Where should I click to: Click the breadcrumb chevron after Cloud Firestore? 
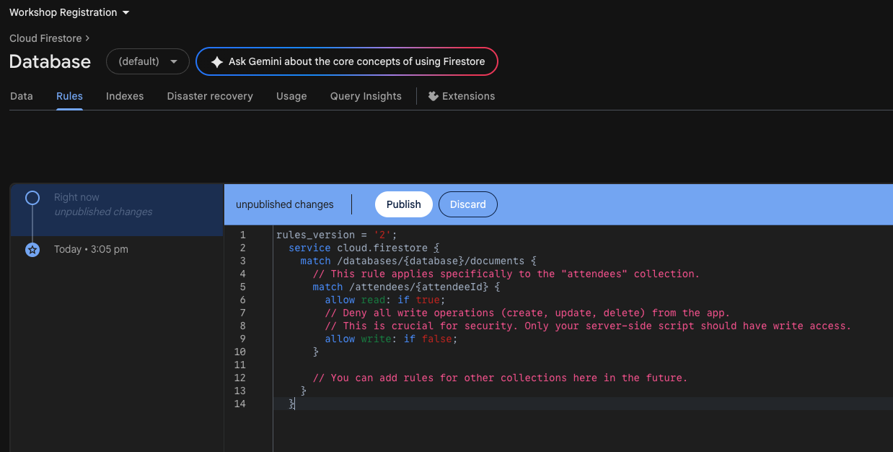point(88,38)
